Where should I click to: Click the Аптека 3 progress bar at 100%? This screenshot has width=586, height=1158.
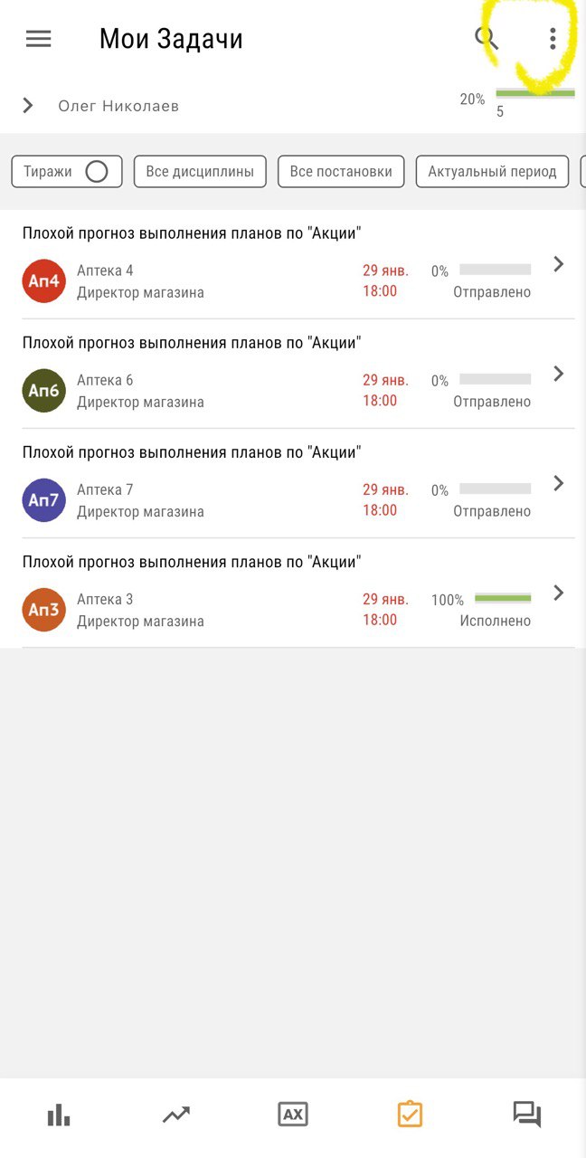[x=503, y=598]
